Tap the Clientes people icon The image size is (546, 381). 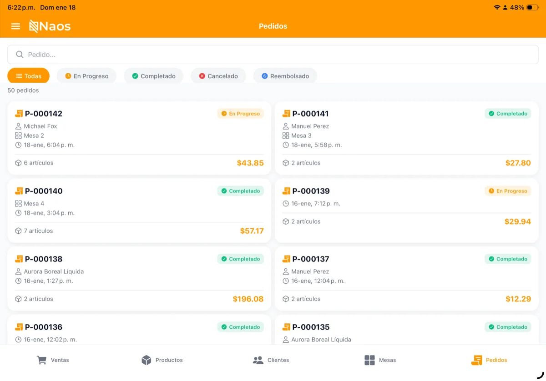(x=258, y=360)
